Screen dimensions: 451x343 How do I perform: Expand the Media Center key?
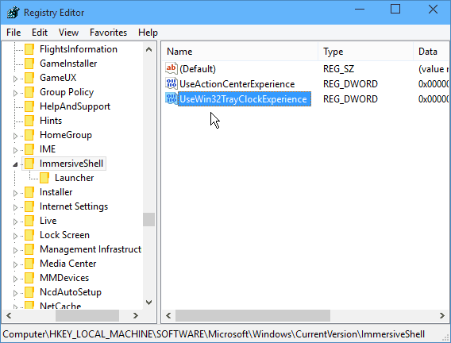point(16,264)
